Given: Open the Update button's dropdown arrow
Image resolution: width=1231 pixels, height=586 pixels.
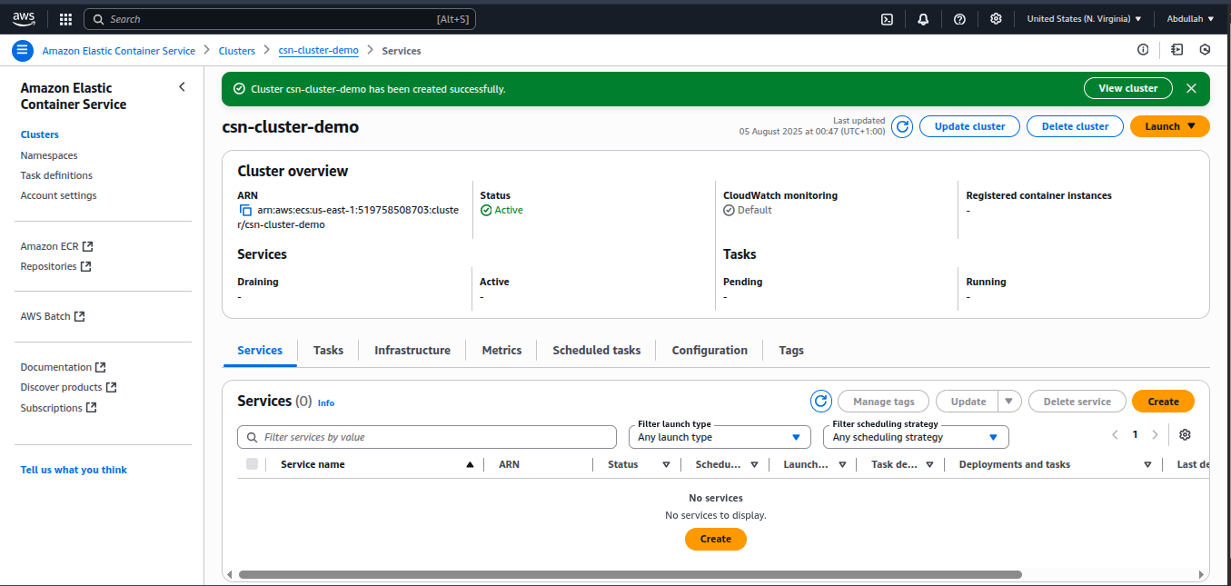Looking at the screenshot, I should point(1010,402).
